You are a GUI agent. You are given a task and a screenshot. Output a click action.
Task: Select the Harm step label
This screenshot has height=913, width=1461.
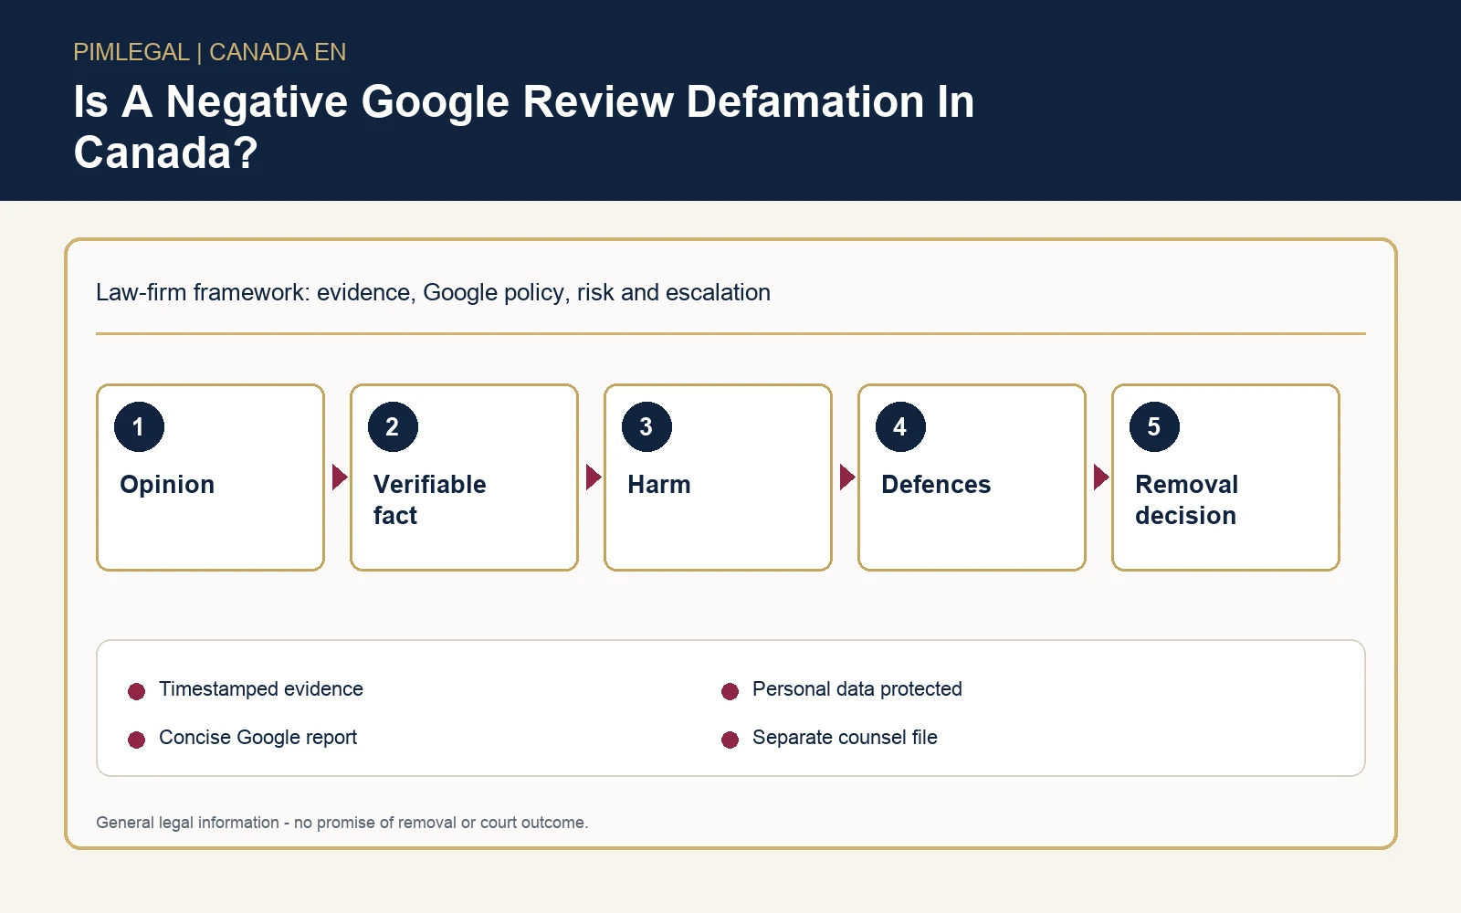(x=658, y=485)
